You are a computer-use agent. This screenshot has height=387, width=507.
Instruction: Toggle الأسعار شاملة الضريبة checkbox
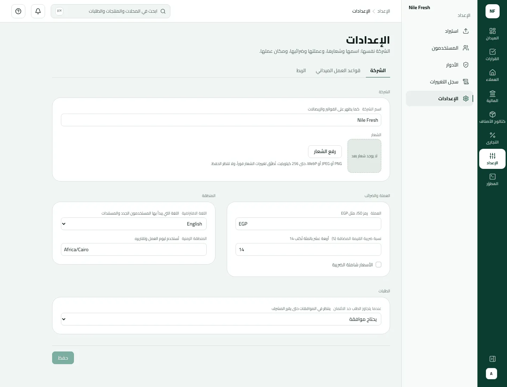pos(378,265)
